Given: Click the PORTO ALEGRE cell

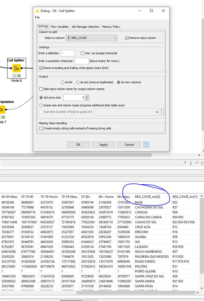Looking at the screenshot, I should pyautogui.click(x=145, y=271).
